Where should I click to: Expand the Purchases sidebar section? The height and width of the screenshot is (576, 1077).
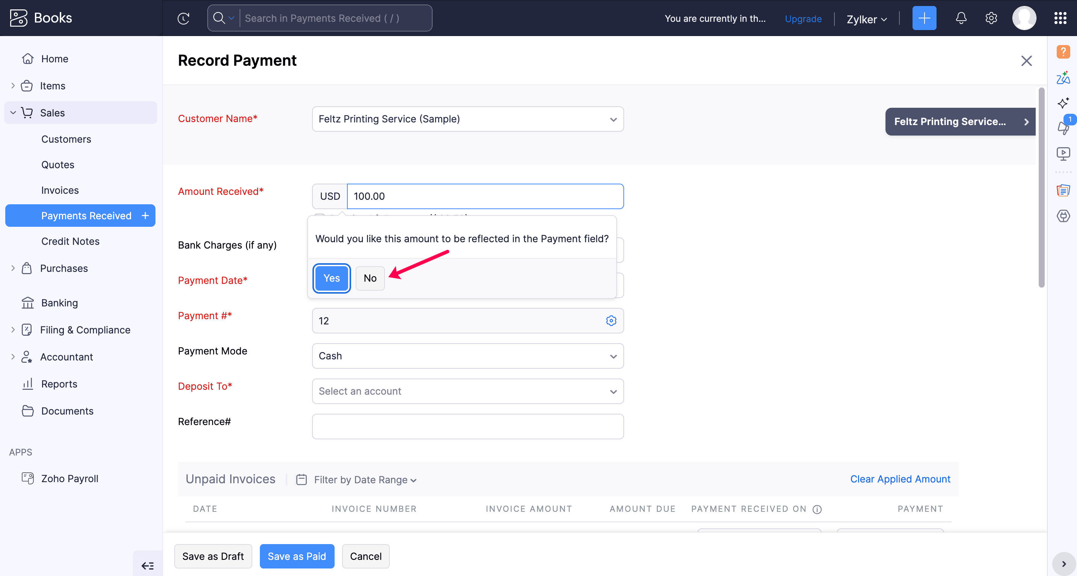coord(13,268)
